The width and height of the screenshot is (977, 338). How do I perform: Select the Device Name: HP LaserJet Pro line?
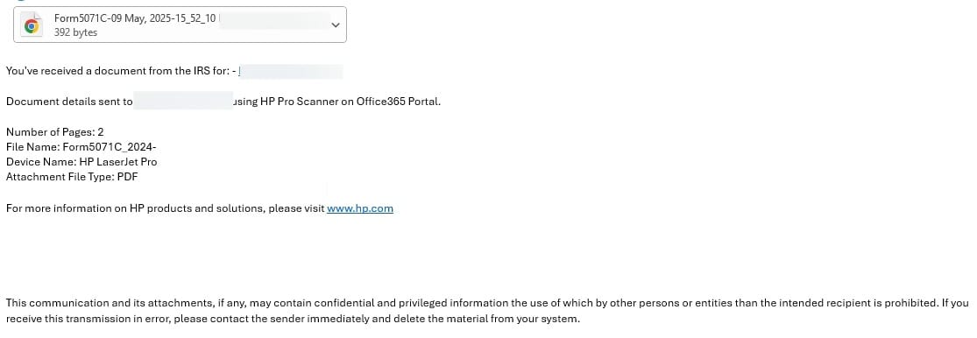(81, 162)
